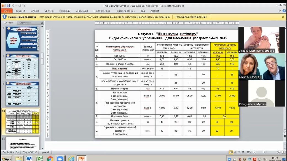
Task: Open the Рецензирование ribbon tab
Action: coord(125,11)
